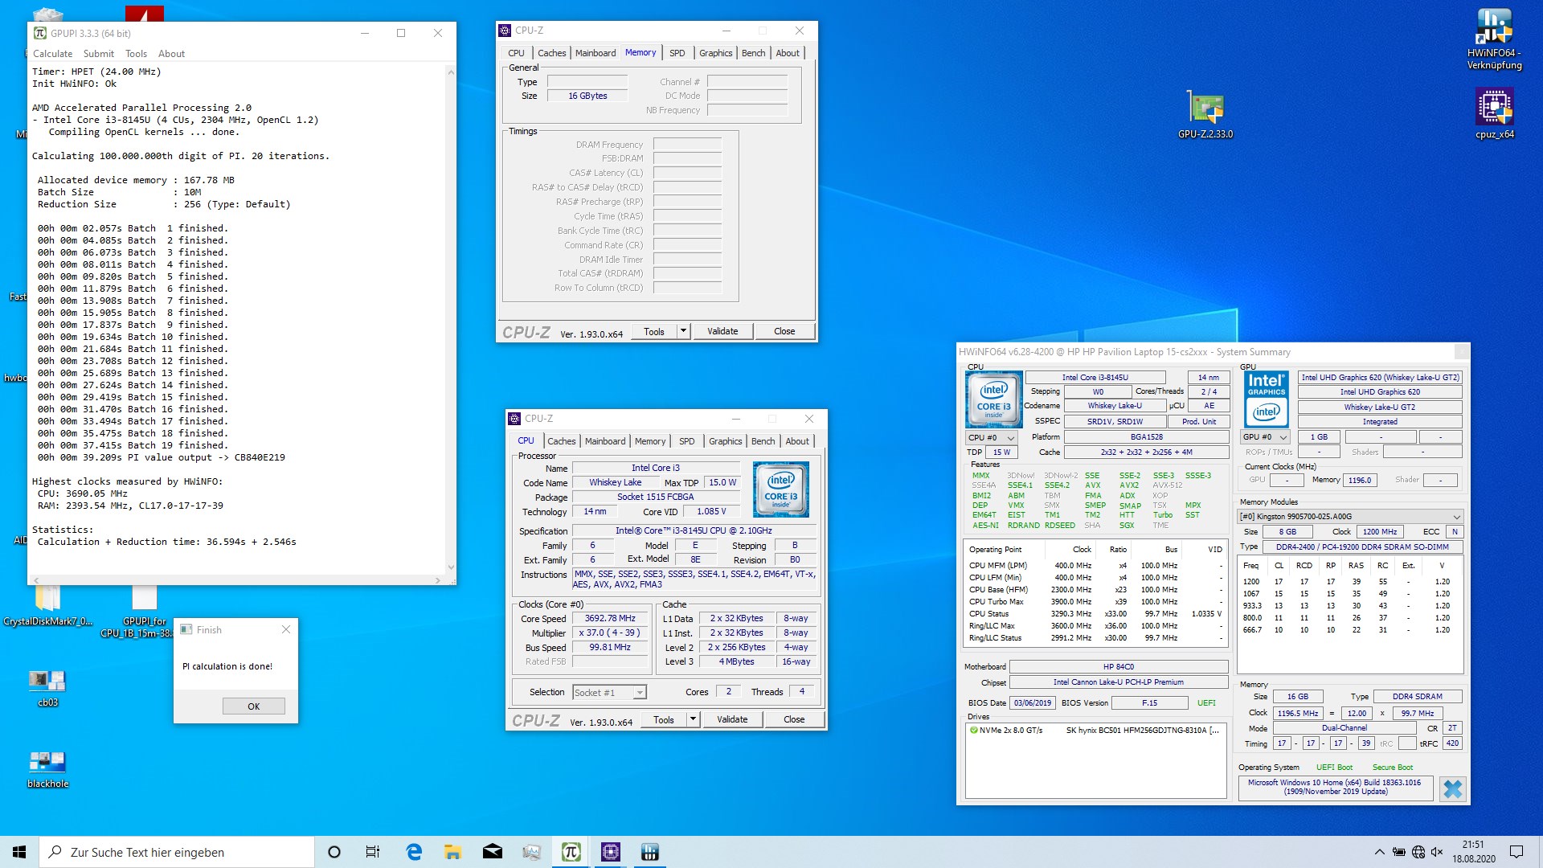This screenshot has height=868, width=1543.
Task: Click Intel Core i3 logo in CPU-Z
Action: point(780,489)
